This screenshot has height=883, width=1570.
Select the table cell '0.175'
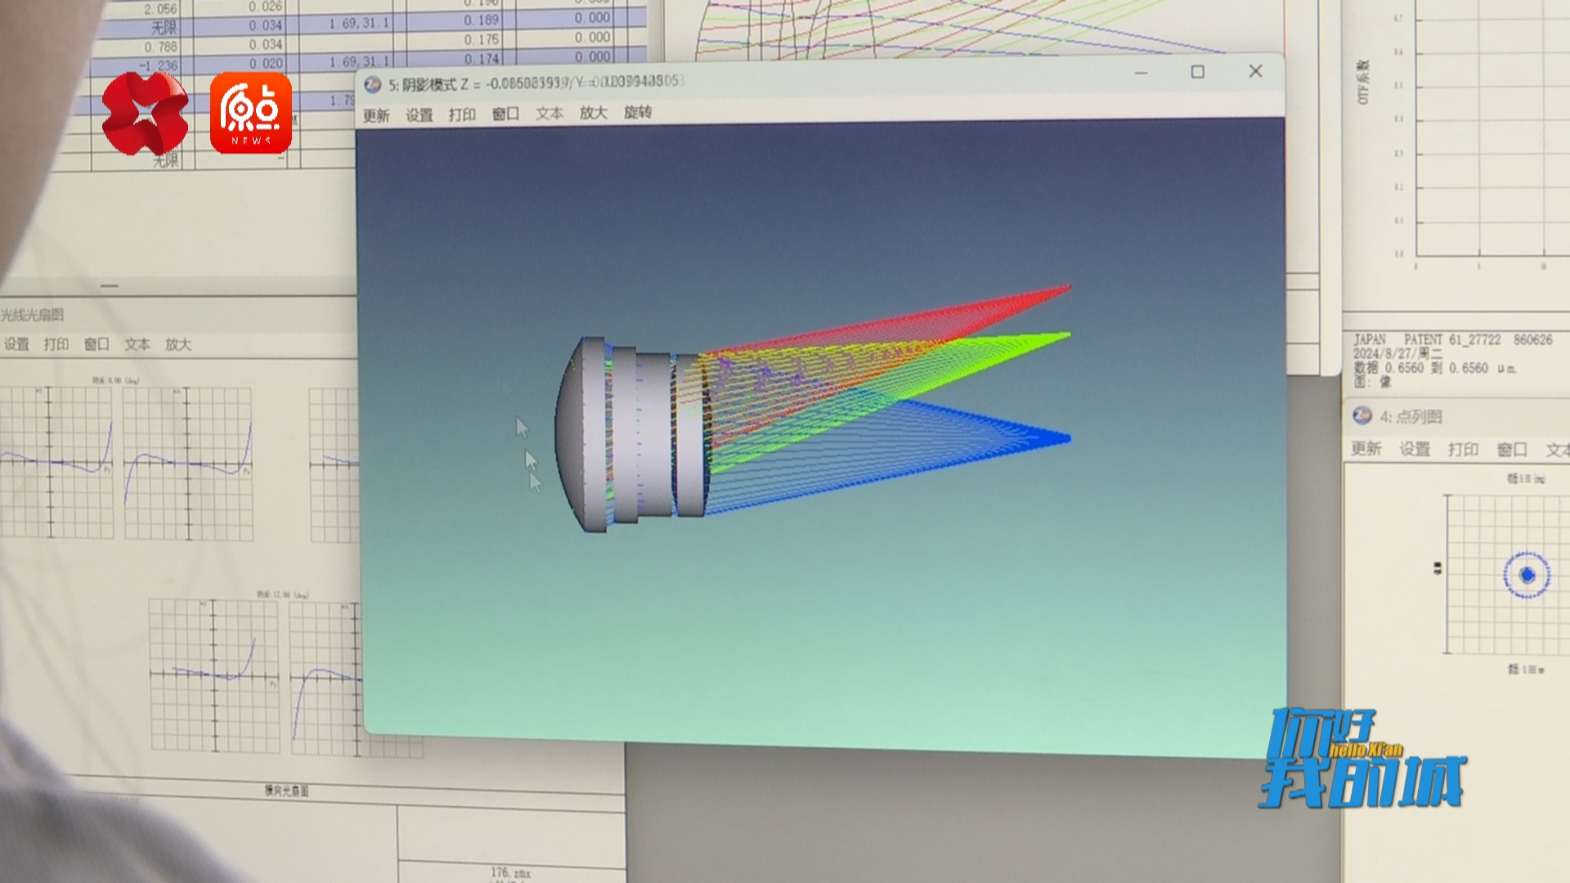click(482, 39)
